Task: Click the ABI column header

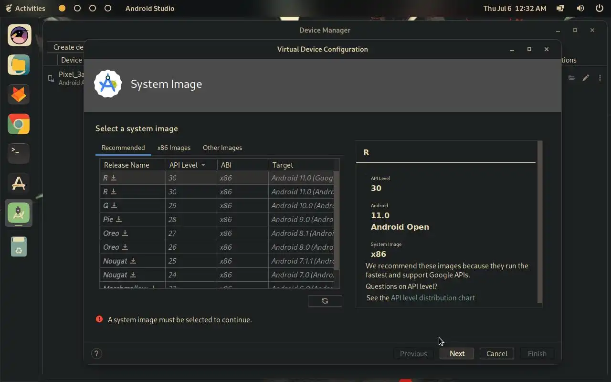Action: tap(243, 165)
